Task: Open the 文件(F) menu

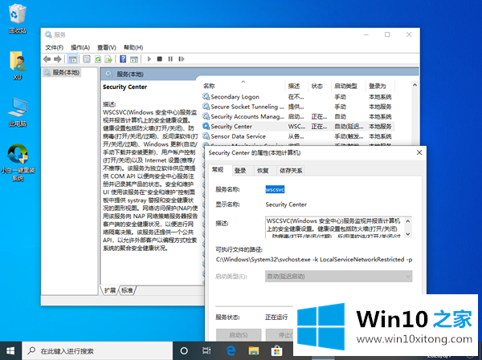Action: 54,47
